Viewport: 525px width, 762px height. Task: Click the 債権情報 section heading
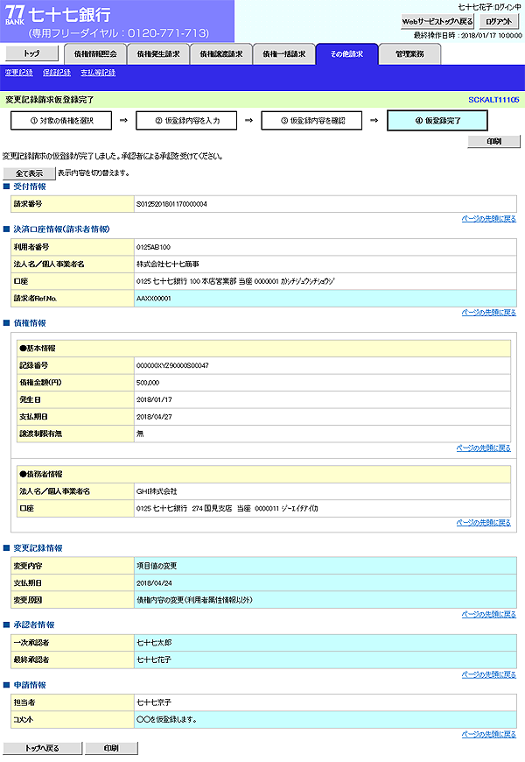(30, 323)
